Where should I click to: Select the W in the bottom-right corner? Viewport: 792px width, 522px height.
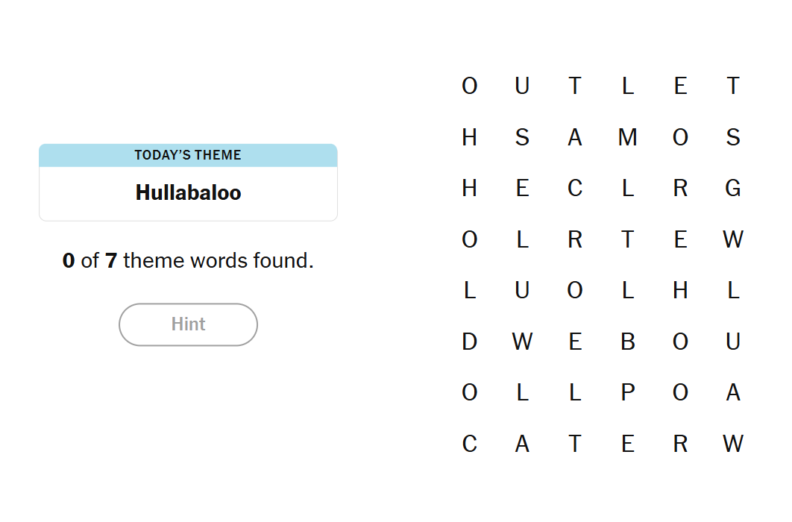point(733,444)
